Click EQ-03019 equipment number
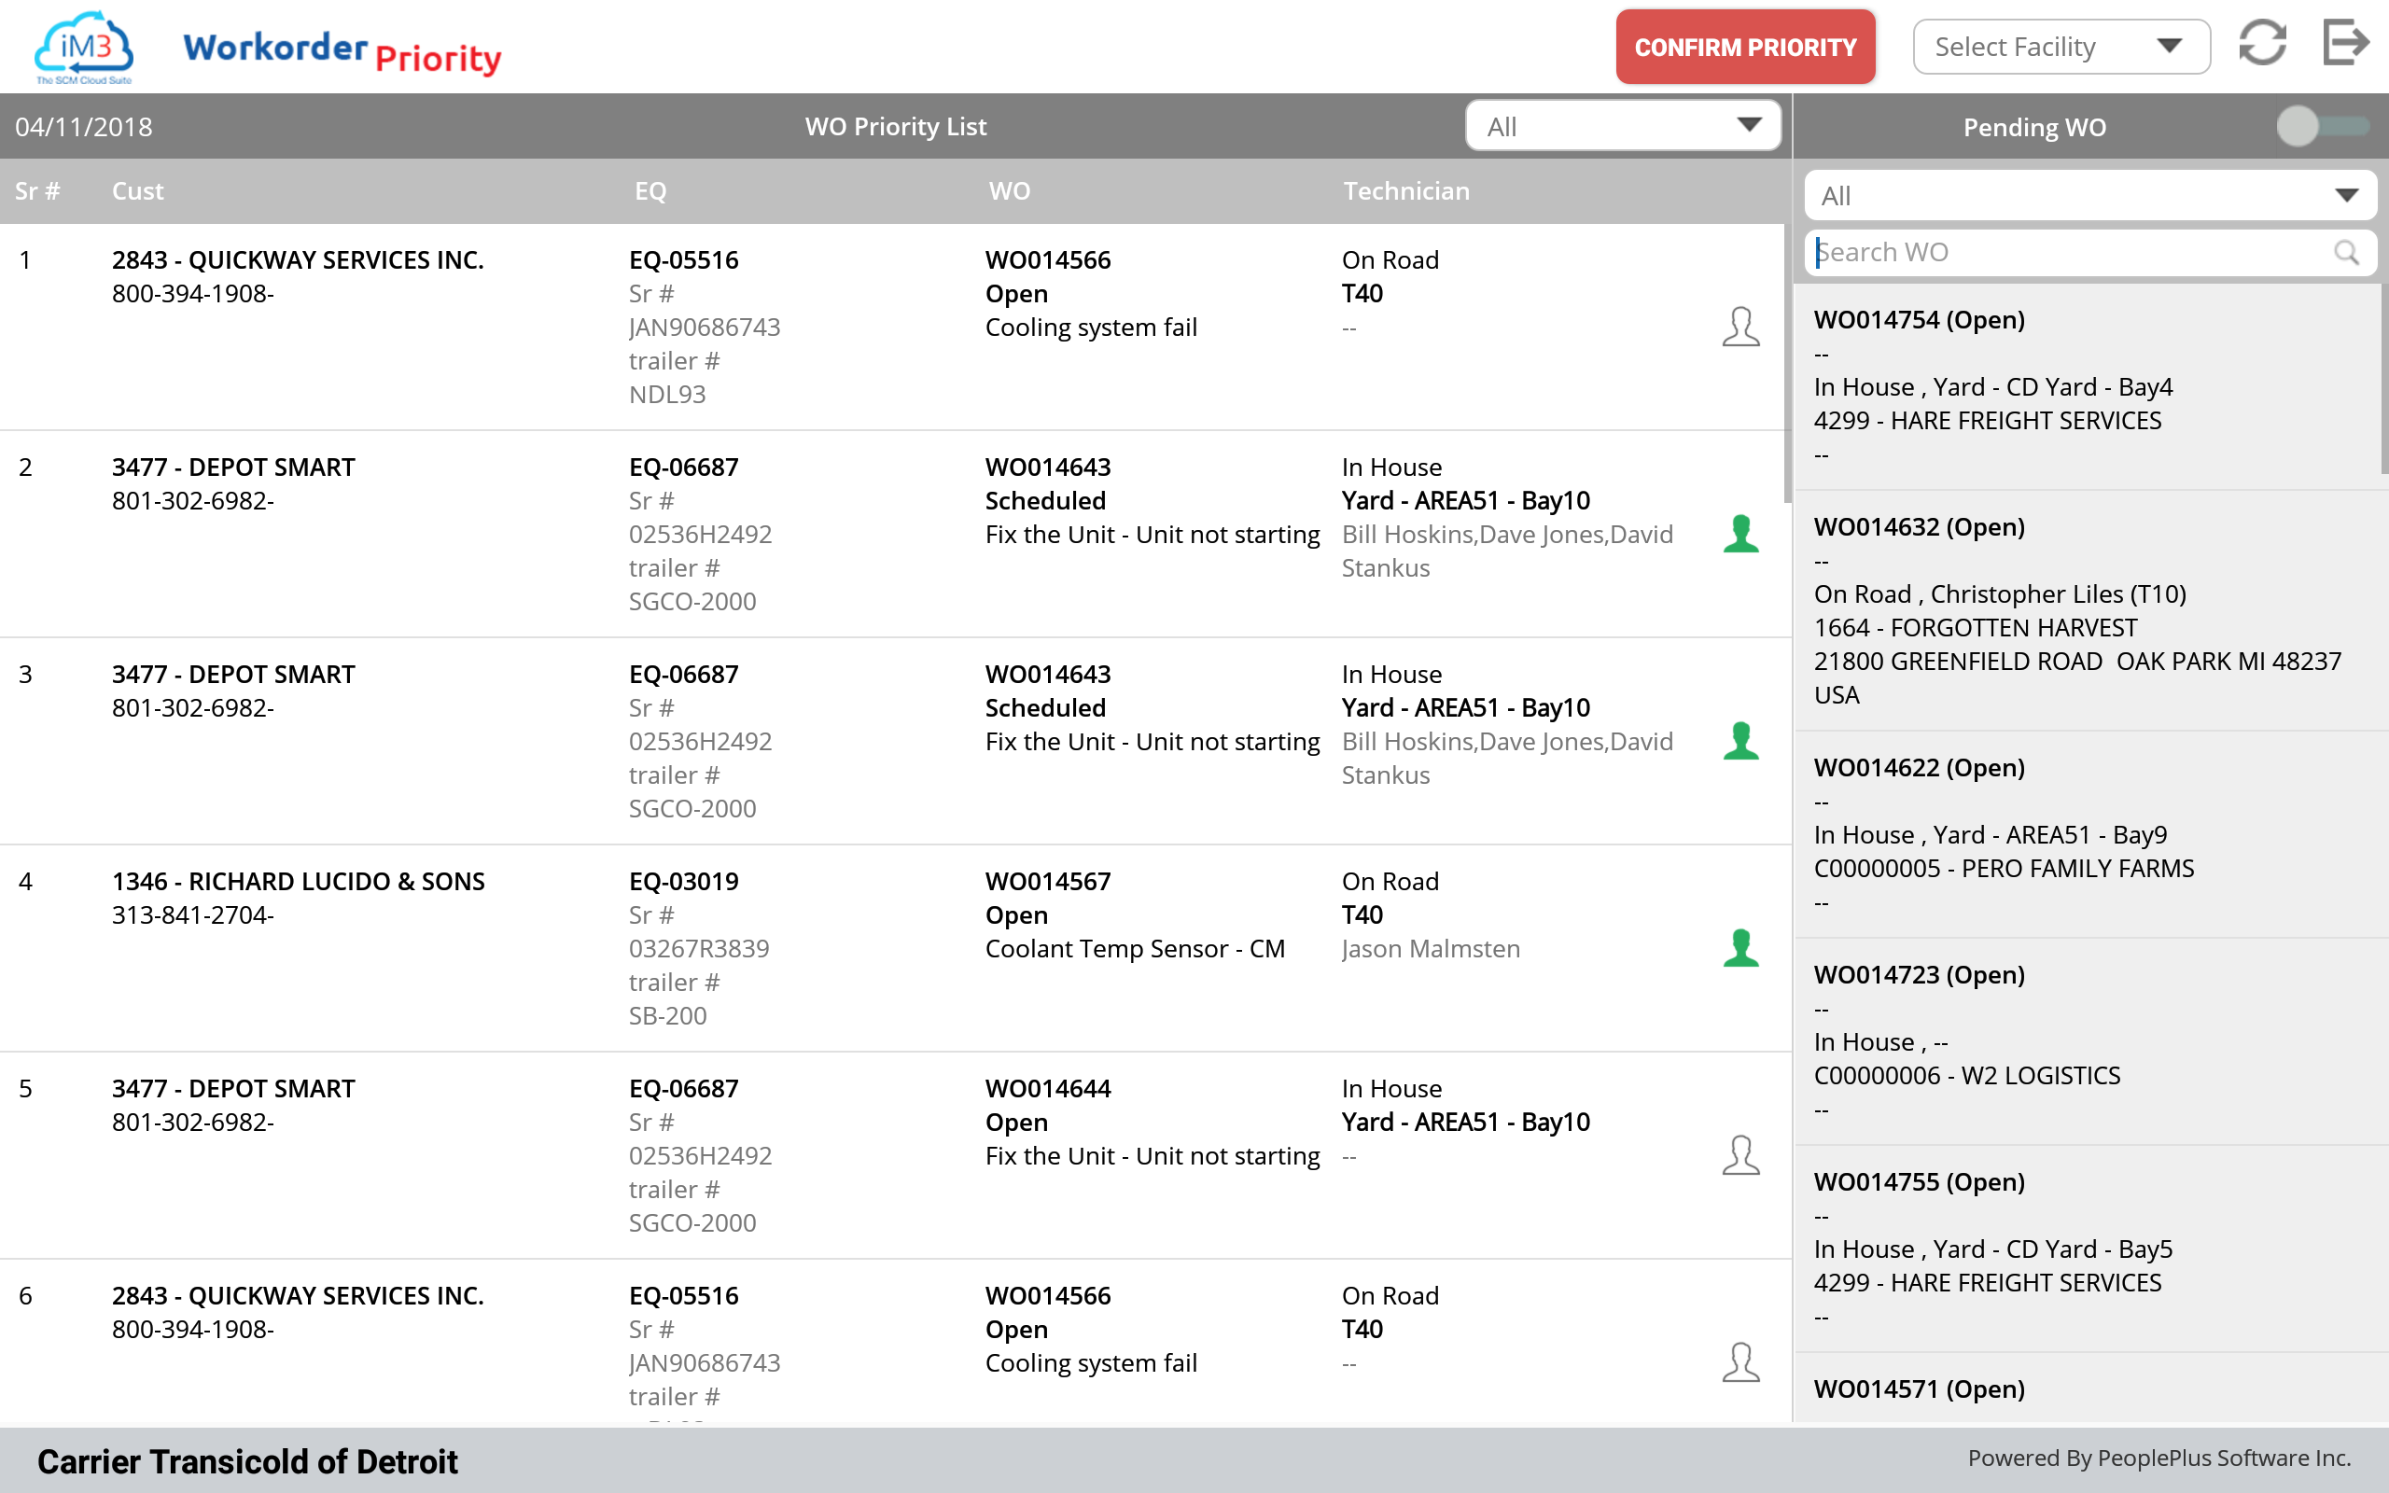Viewport: 2389px width, 1493px height. click(x=683, y=881)
